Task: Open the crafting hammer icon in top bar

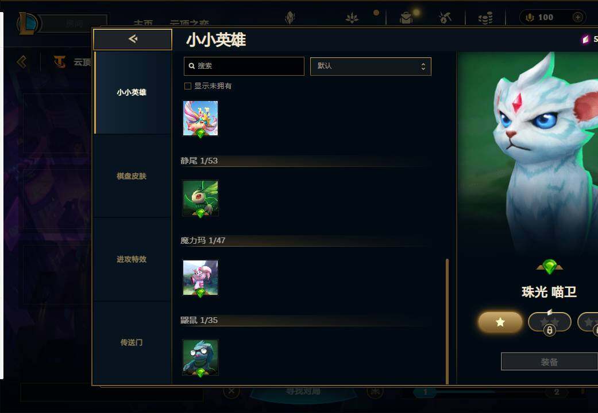Action: 445,18
